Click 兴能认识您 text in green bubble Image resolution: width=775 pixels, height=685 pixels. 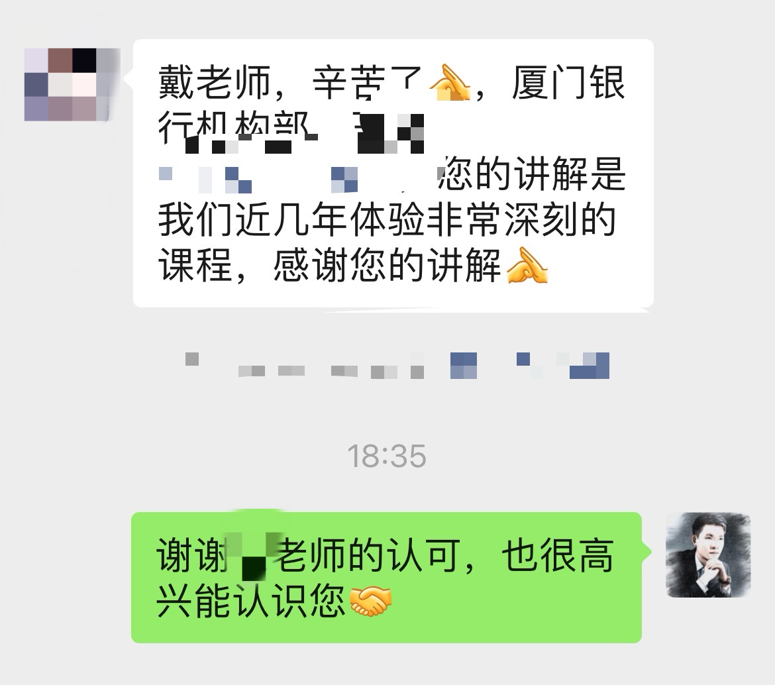(x=250, y=601)
